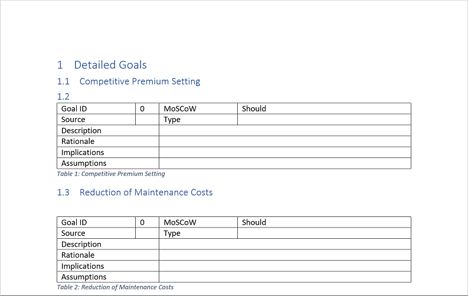Viewport: 468px width, 296px height.
Task: Click the Implications value cell in the first table
Action: pyautogui.click(x=285, y=152)
